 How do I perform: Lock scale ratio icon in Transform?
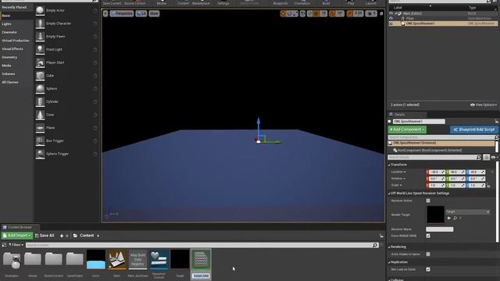[x=488, y=186]
